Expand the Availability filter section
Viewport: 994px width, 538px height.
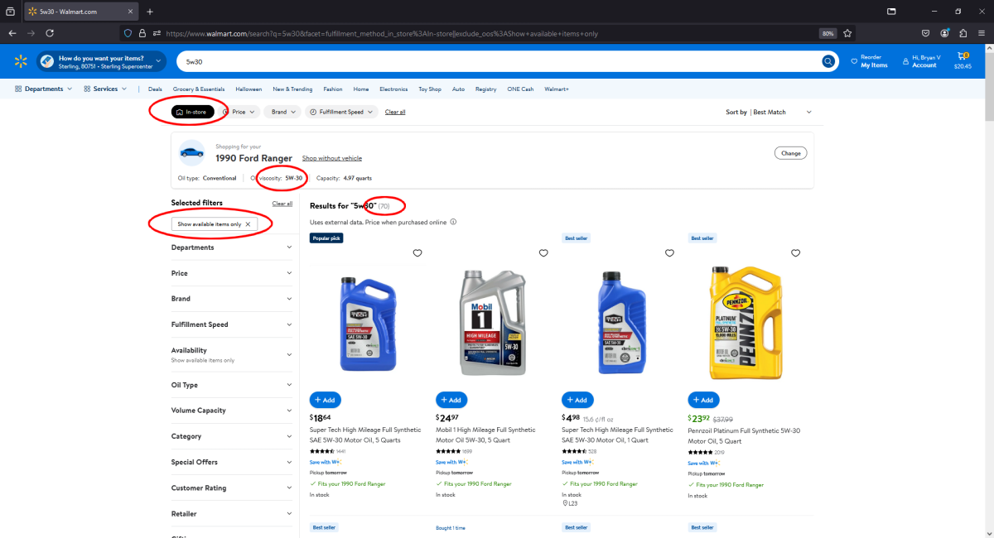coord(232,353)
